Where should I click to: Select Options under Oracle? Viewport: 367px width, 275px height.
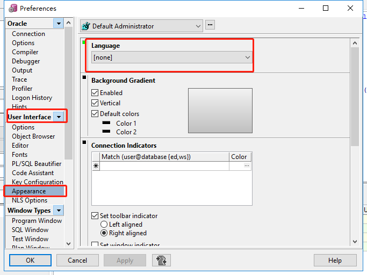(23, 43)
